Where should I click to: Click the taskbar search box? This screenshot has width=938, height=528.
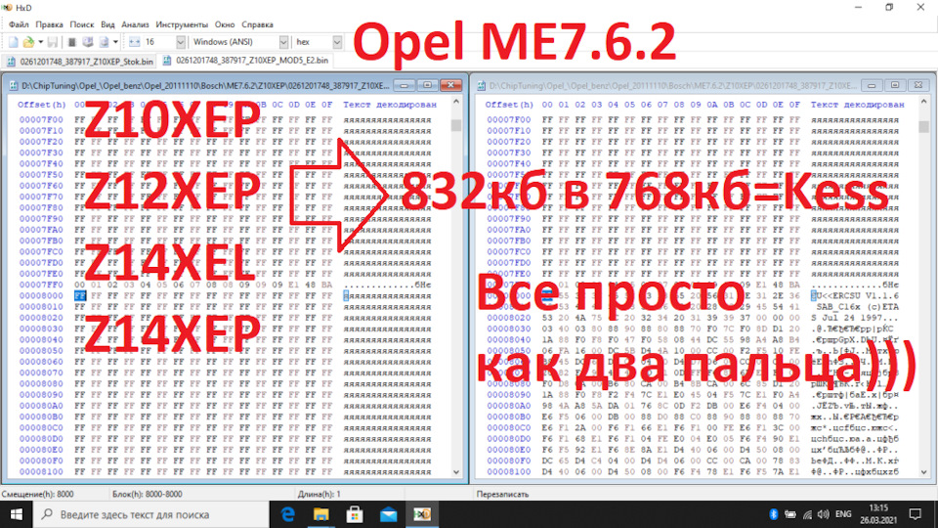[150, 514]
